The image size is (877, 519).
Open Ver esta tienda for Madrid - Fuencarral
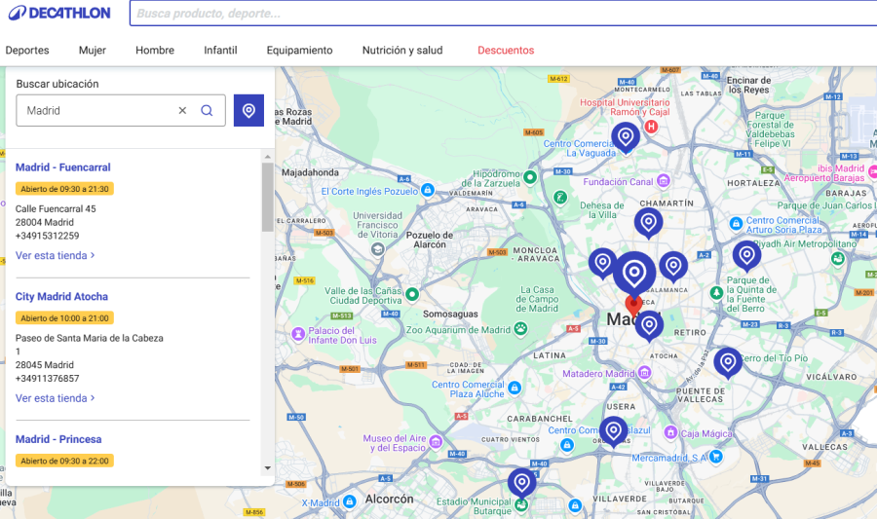pyautogui.click(x=55, y=256)
